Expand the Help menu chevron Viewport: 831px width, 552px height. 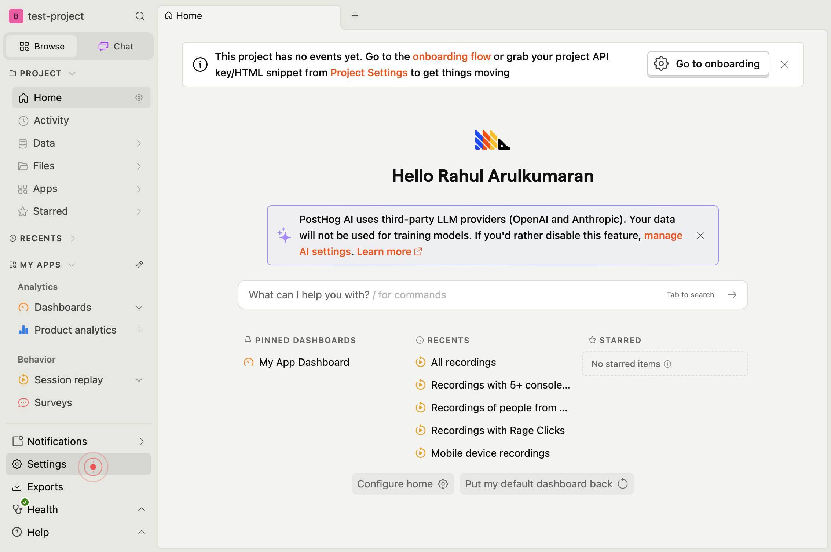pyautogui.click(x=142, y=532)
